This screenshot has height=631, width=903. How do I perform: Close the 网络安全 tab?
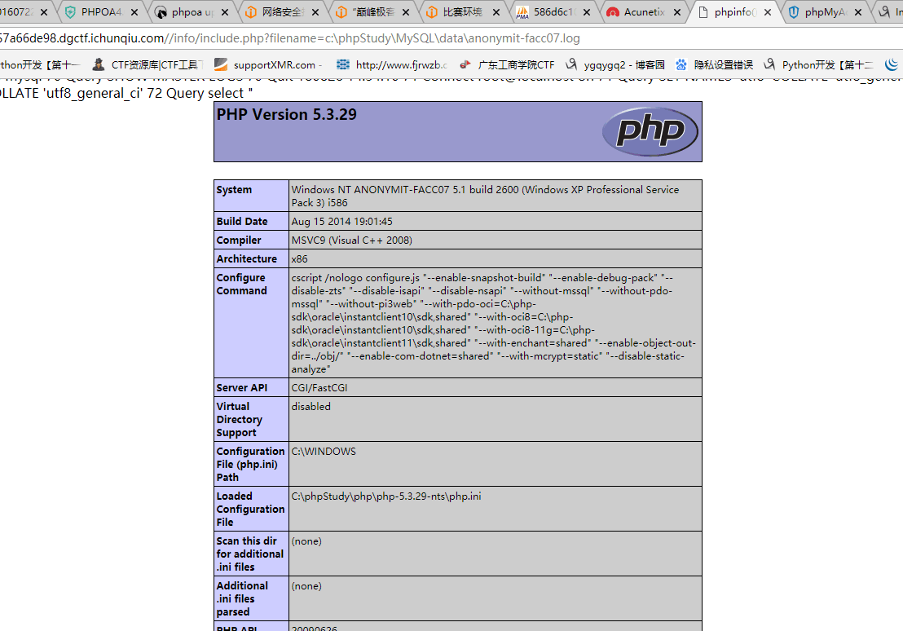point(315,12)
